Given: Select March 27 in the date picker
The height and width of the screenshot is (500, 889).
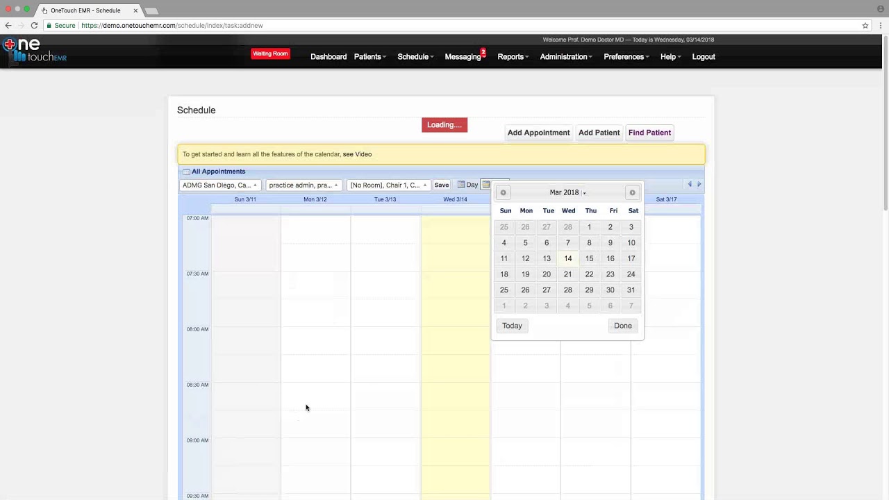Looking at the screenshot, I should click(547, 290).
